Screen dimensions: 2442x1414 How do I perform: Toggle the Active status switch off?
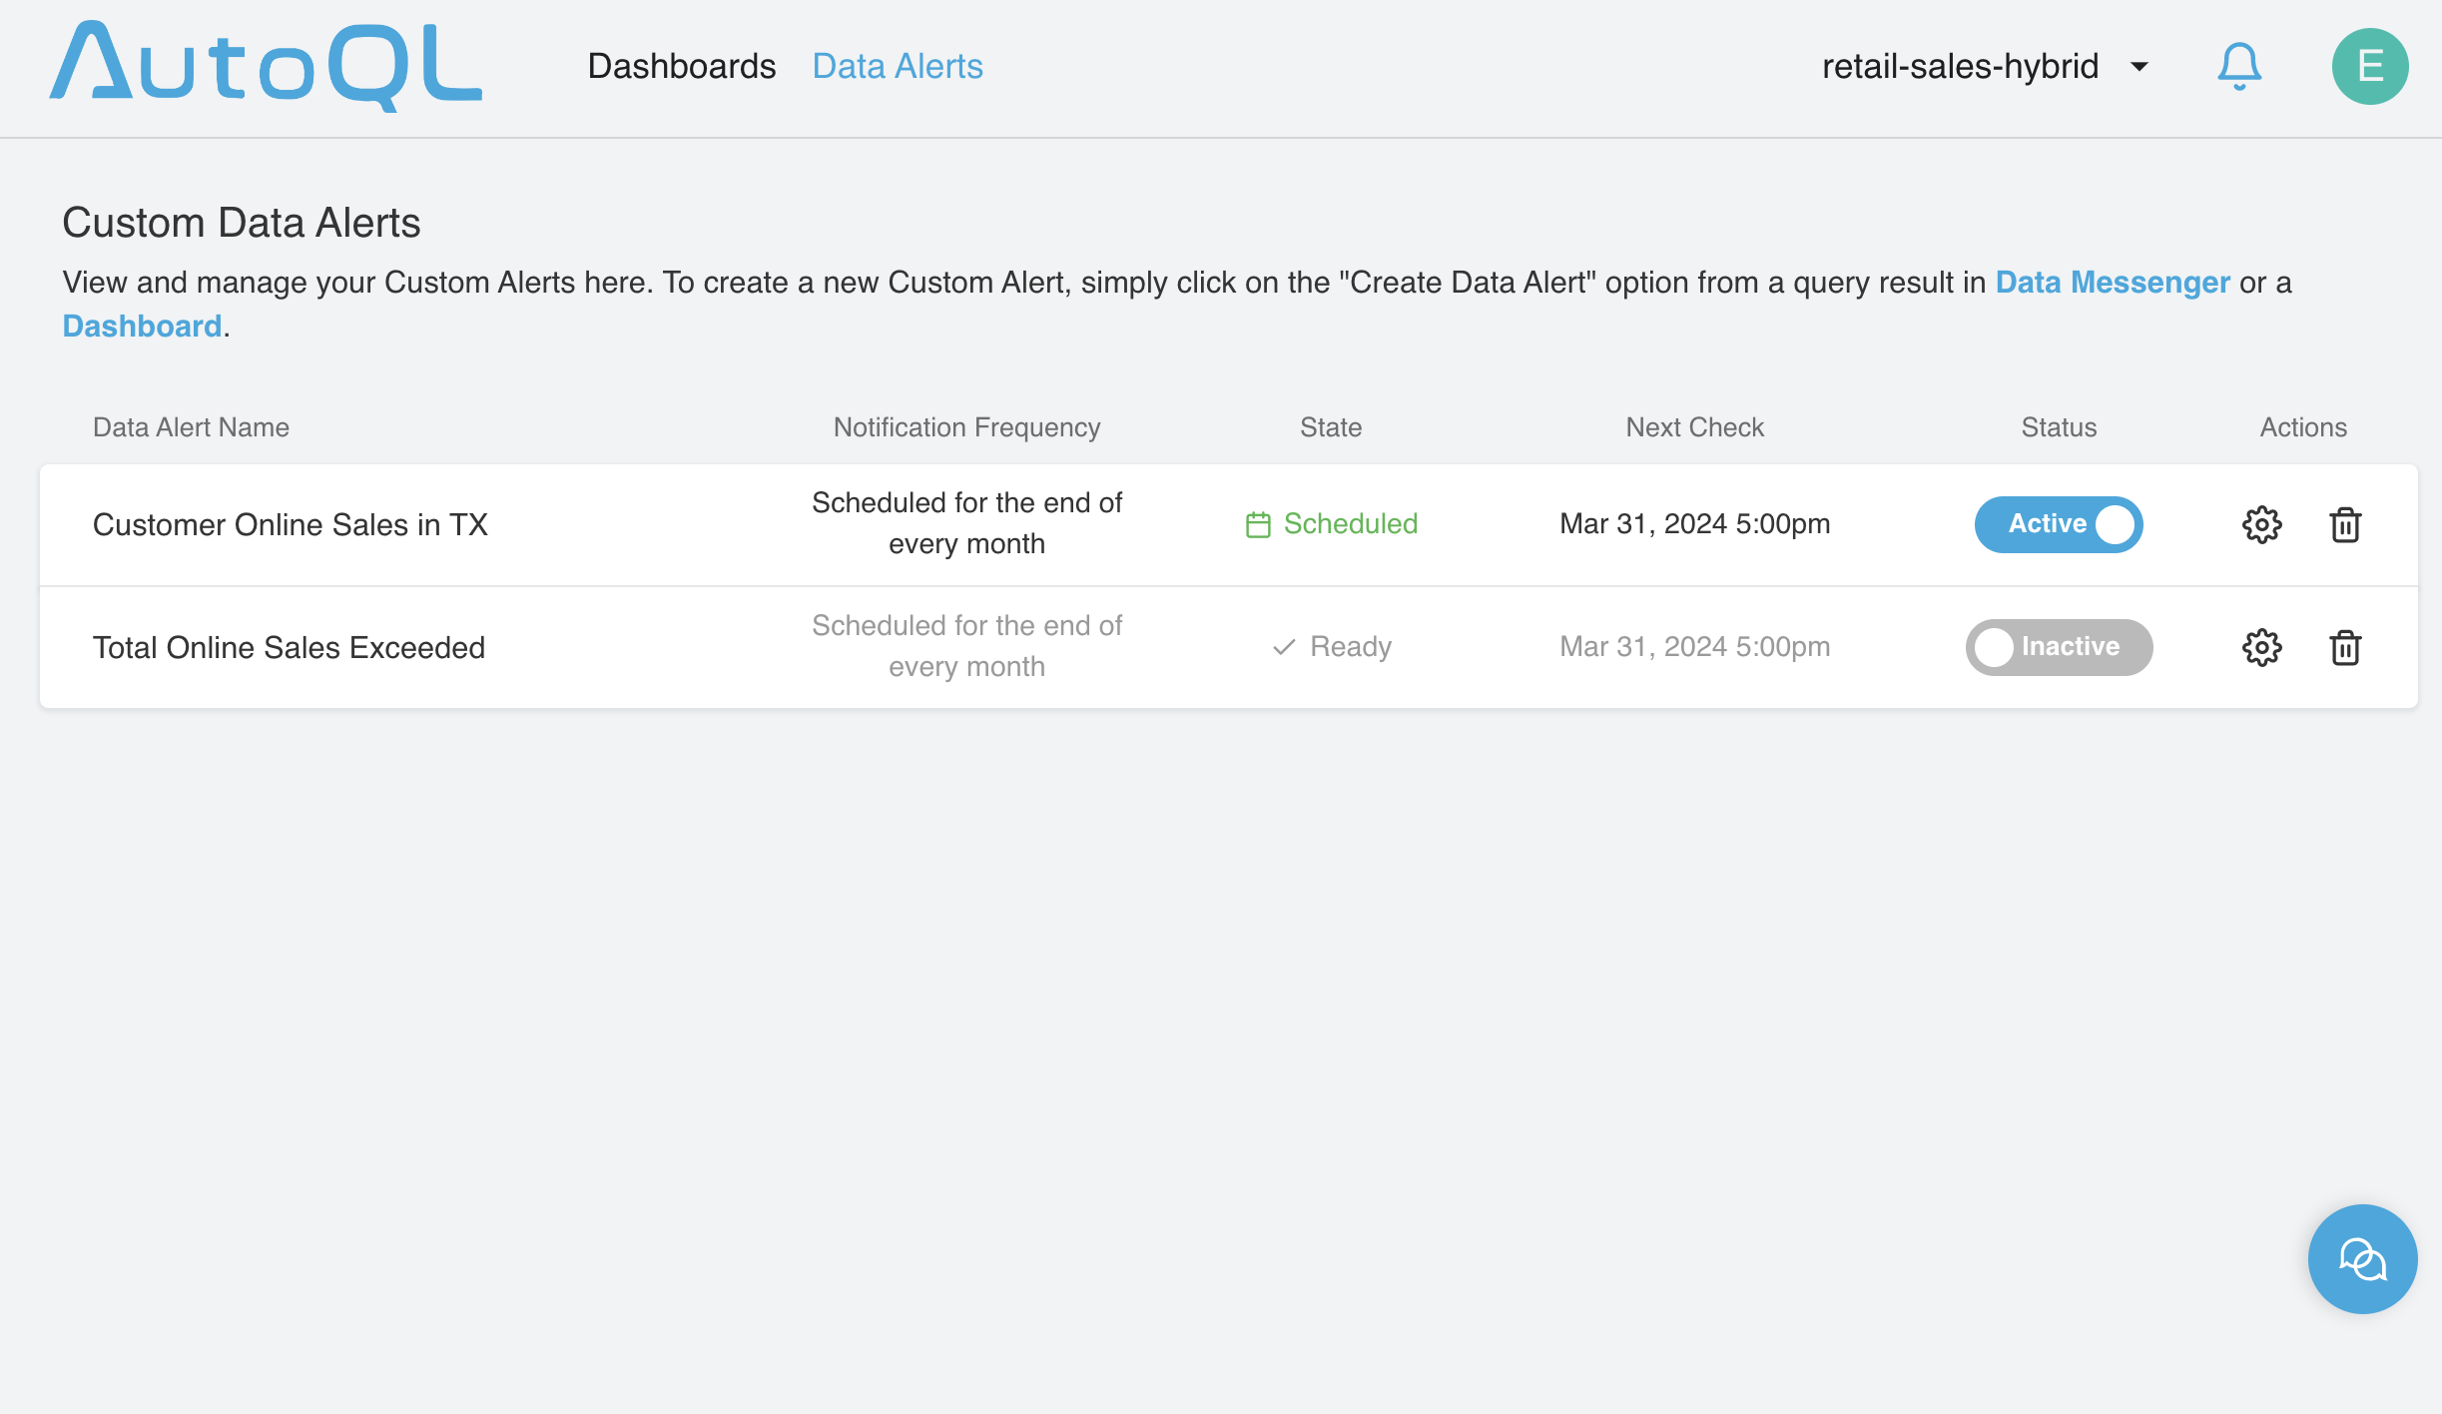click(x=2059, y=524)
